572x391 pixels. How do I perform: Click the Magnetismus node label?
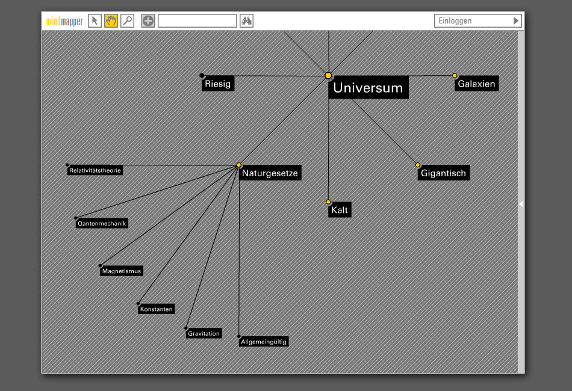tap(122, 271)
